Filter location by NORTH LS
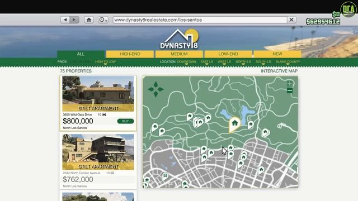Image resolution: width=358 pixels, height=201 pixels. click(243, 62)
